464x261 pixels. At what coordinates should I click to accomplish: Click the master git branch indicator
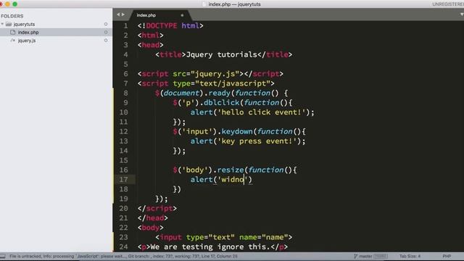(x=363, y=256)
